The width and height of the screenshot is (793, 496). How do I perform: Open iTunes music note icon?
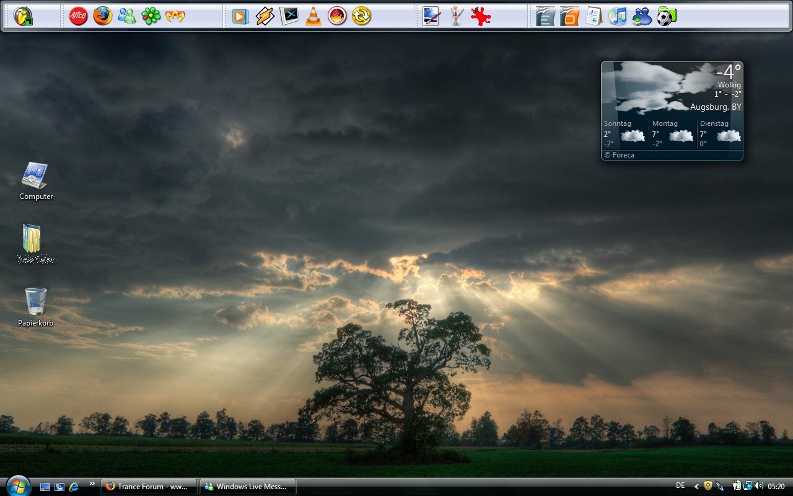618,16
